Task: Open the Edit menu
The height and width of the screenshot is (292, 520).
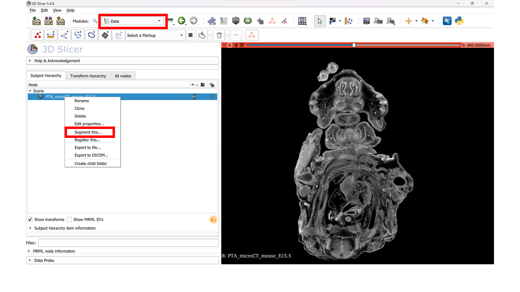Action: (x=44, y=10)
